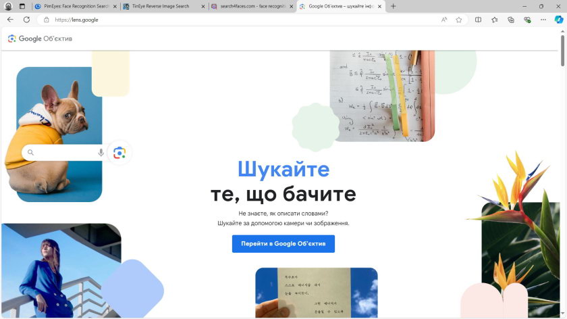The width and height of the screenshot is (567, 319).
Task: Close the Google Об'єктив tab
Action: point(379,7)
